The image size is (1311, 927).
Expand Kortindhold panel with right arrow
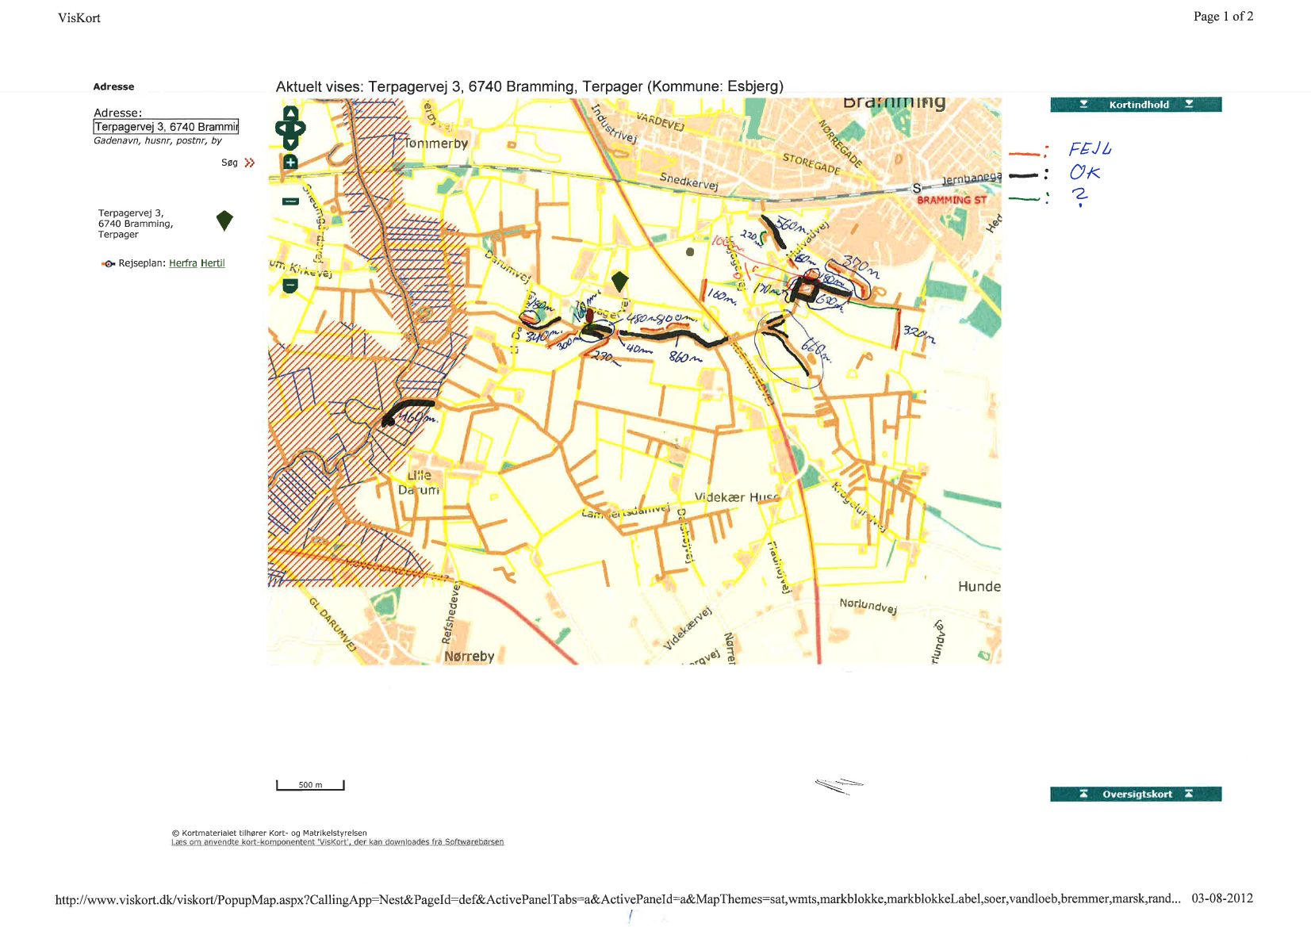pos(1189,104)
